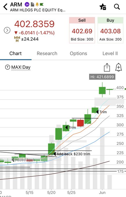Viewport: 126px width, 197px height.
Task: Tap the 'Add back $230 trim' annotation
Action: point(72,154)
